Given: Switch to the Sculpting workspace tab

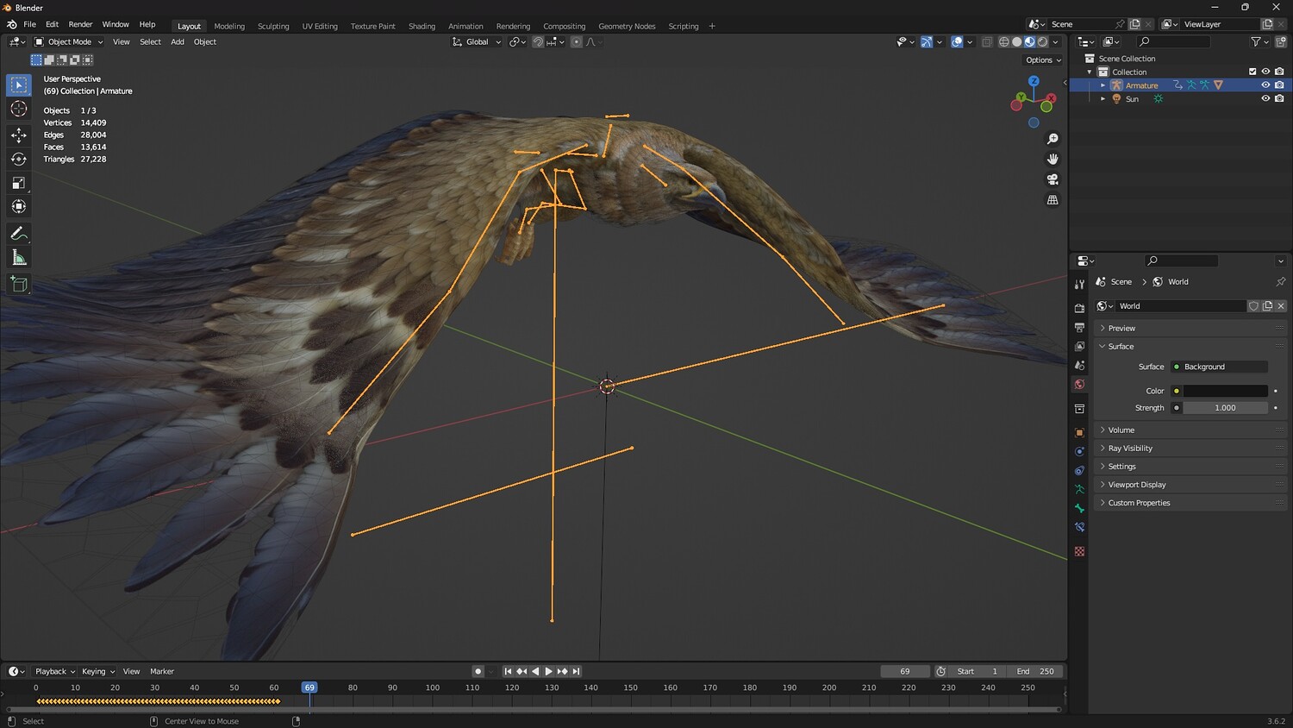Looking at the screenshot, I should click(x=273, y=26).
